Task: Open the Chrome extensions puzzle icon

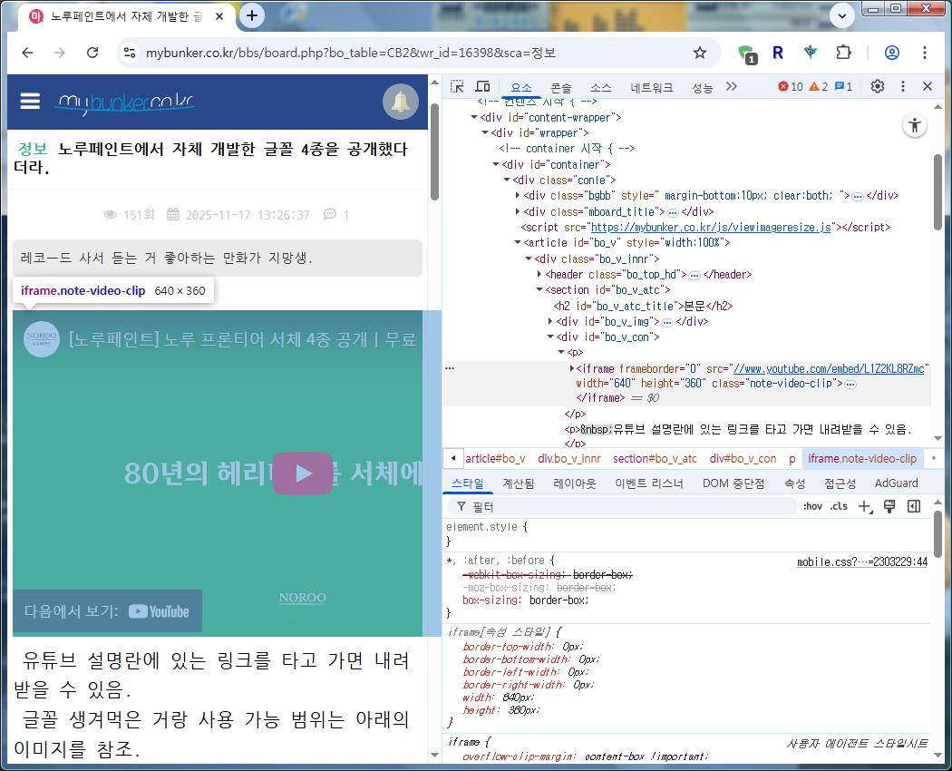Action: click(x=844, y=53)
